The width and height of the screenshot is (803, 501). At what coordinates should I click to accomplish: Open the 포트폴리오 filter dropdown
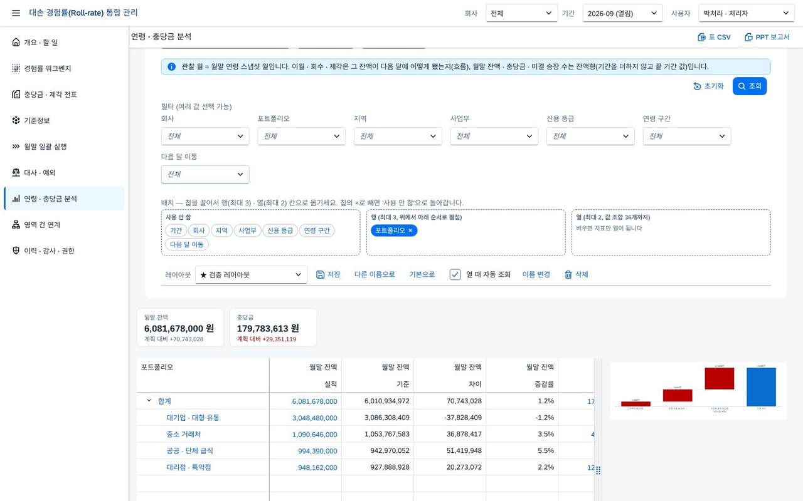pos(301,136)
